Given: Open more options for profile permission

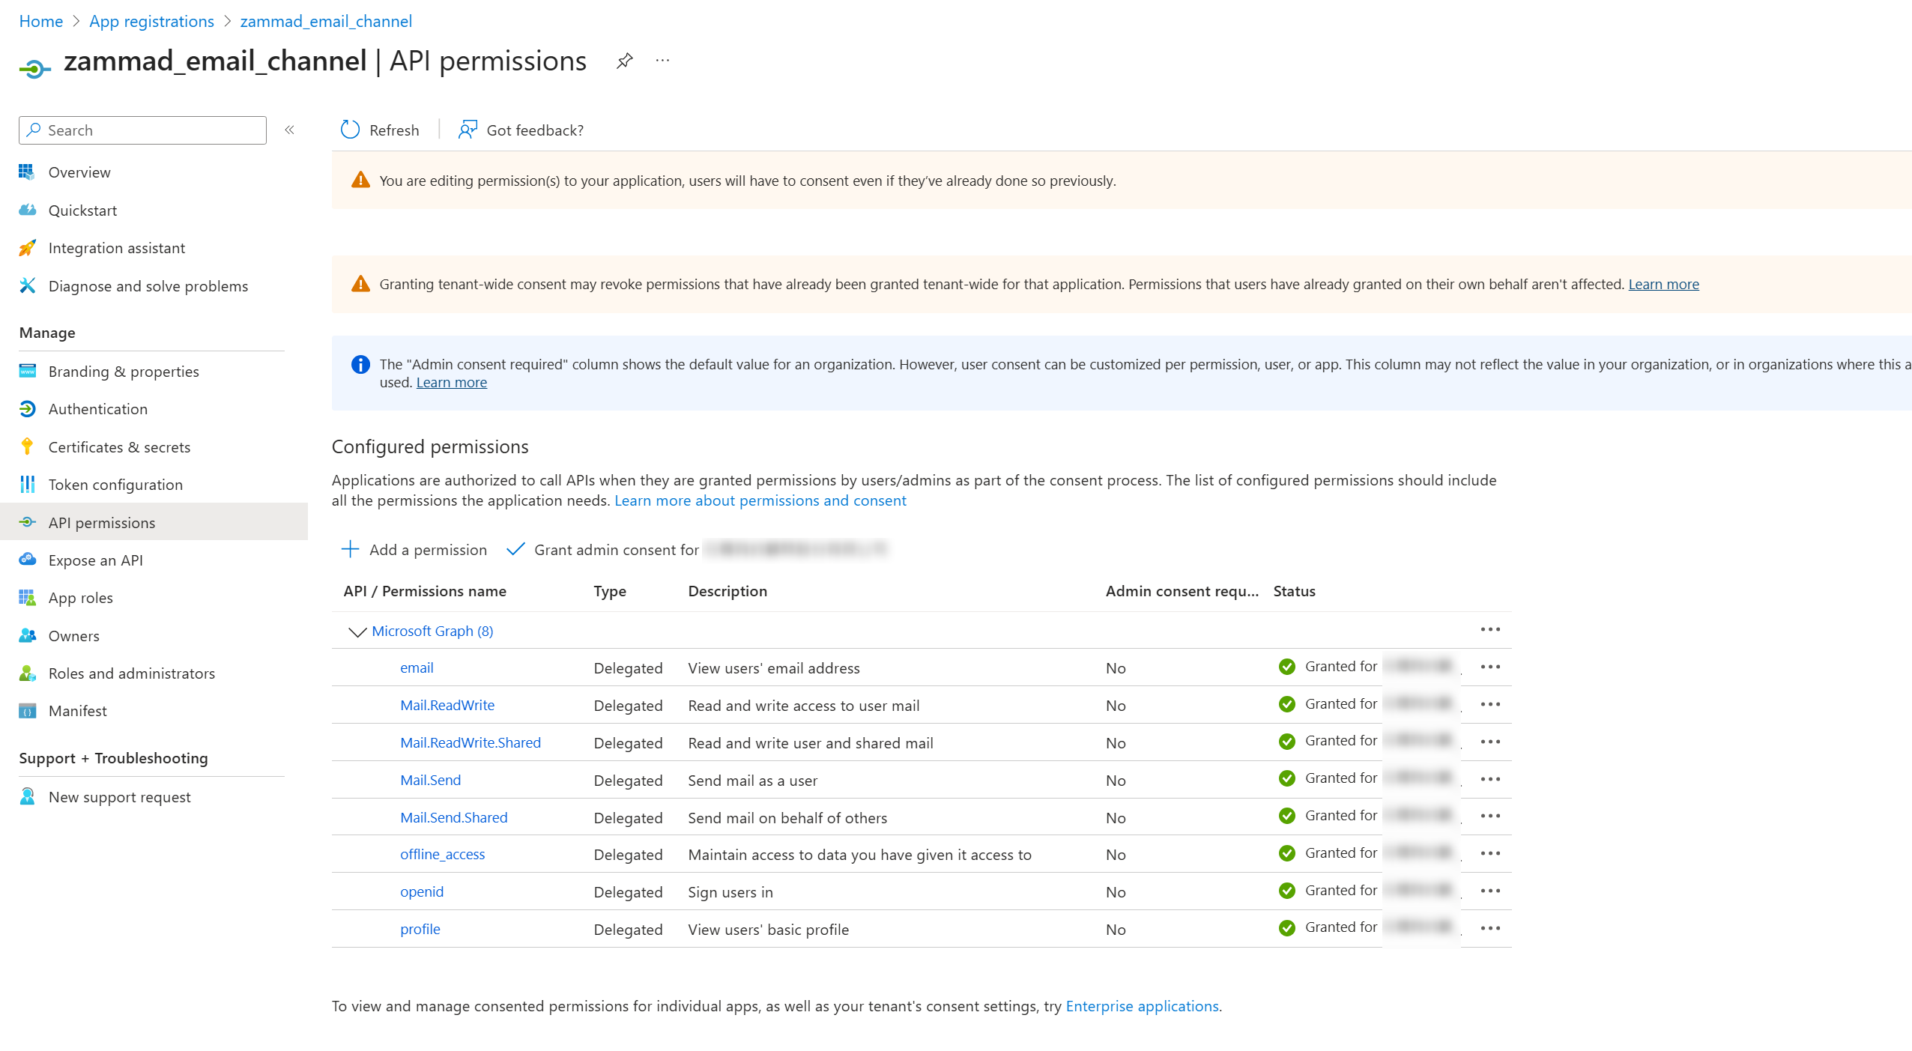Looking at the screenshot, I should 1490,928.
